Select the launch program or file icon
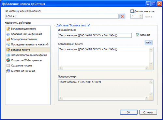163x120 pixels. 8,55
